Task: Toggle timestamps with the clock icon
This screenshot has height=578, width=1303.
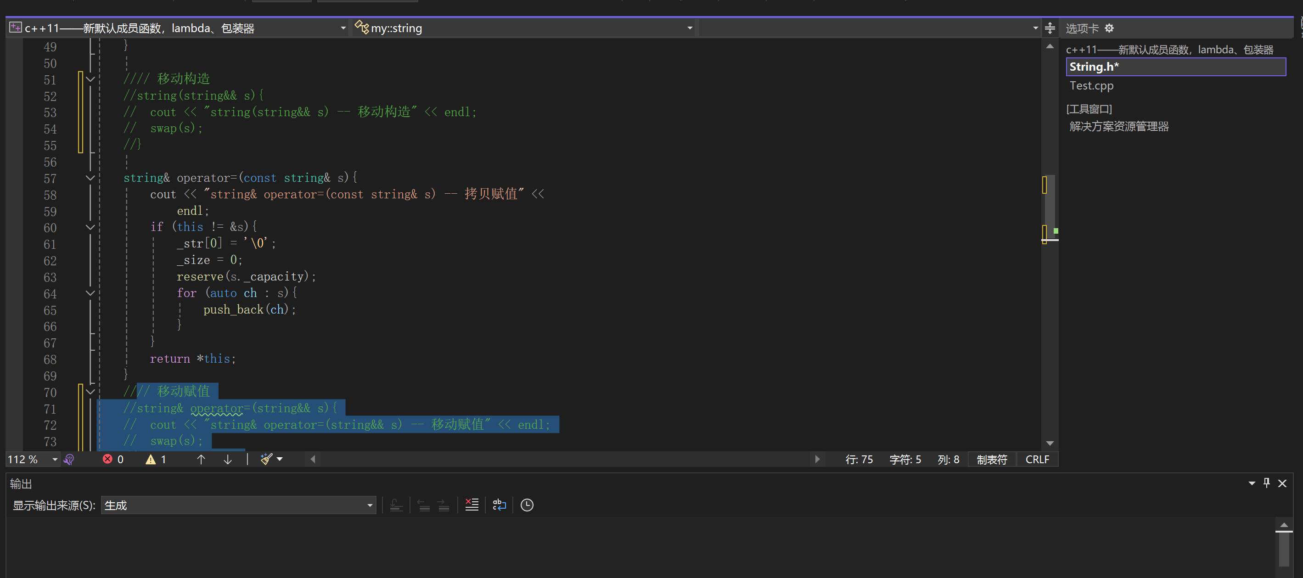Action: tap(527, 505)
